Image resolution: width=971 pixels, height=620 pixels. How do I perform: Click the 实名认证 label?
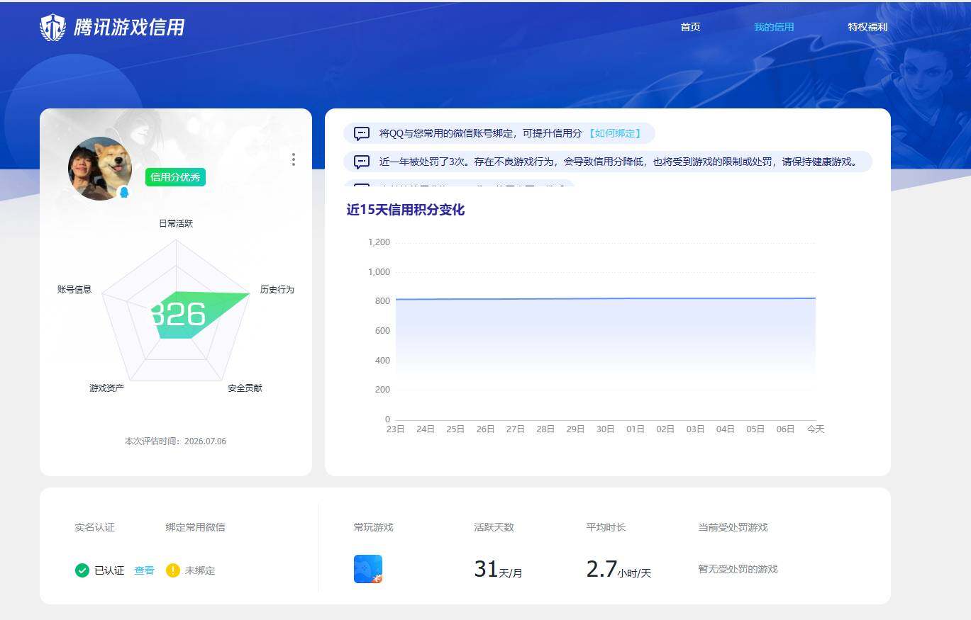(94, 527)
